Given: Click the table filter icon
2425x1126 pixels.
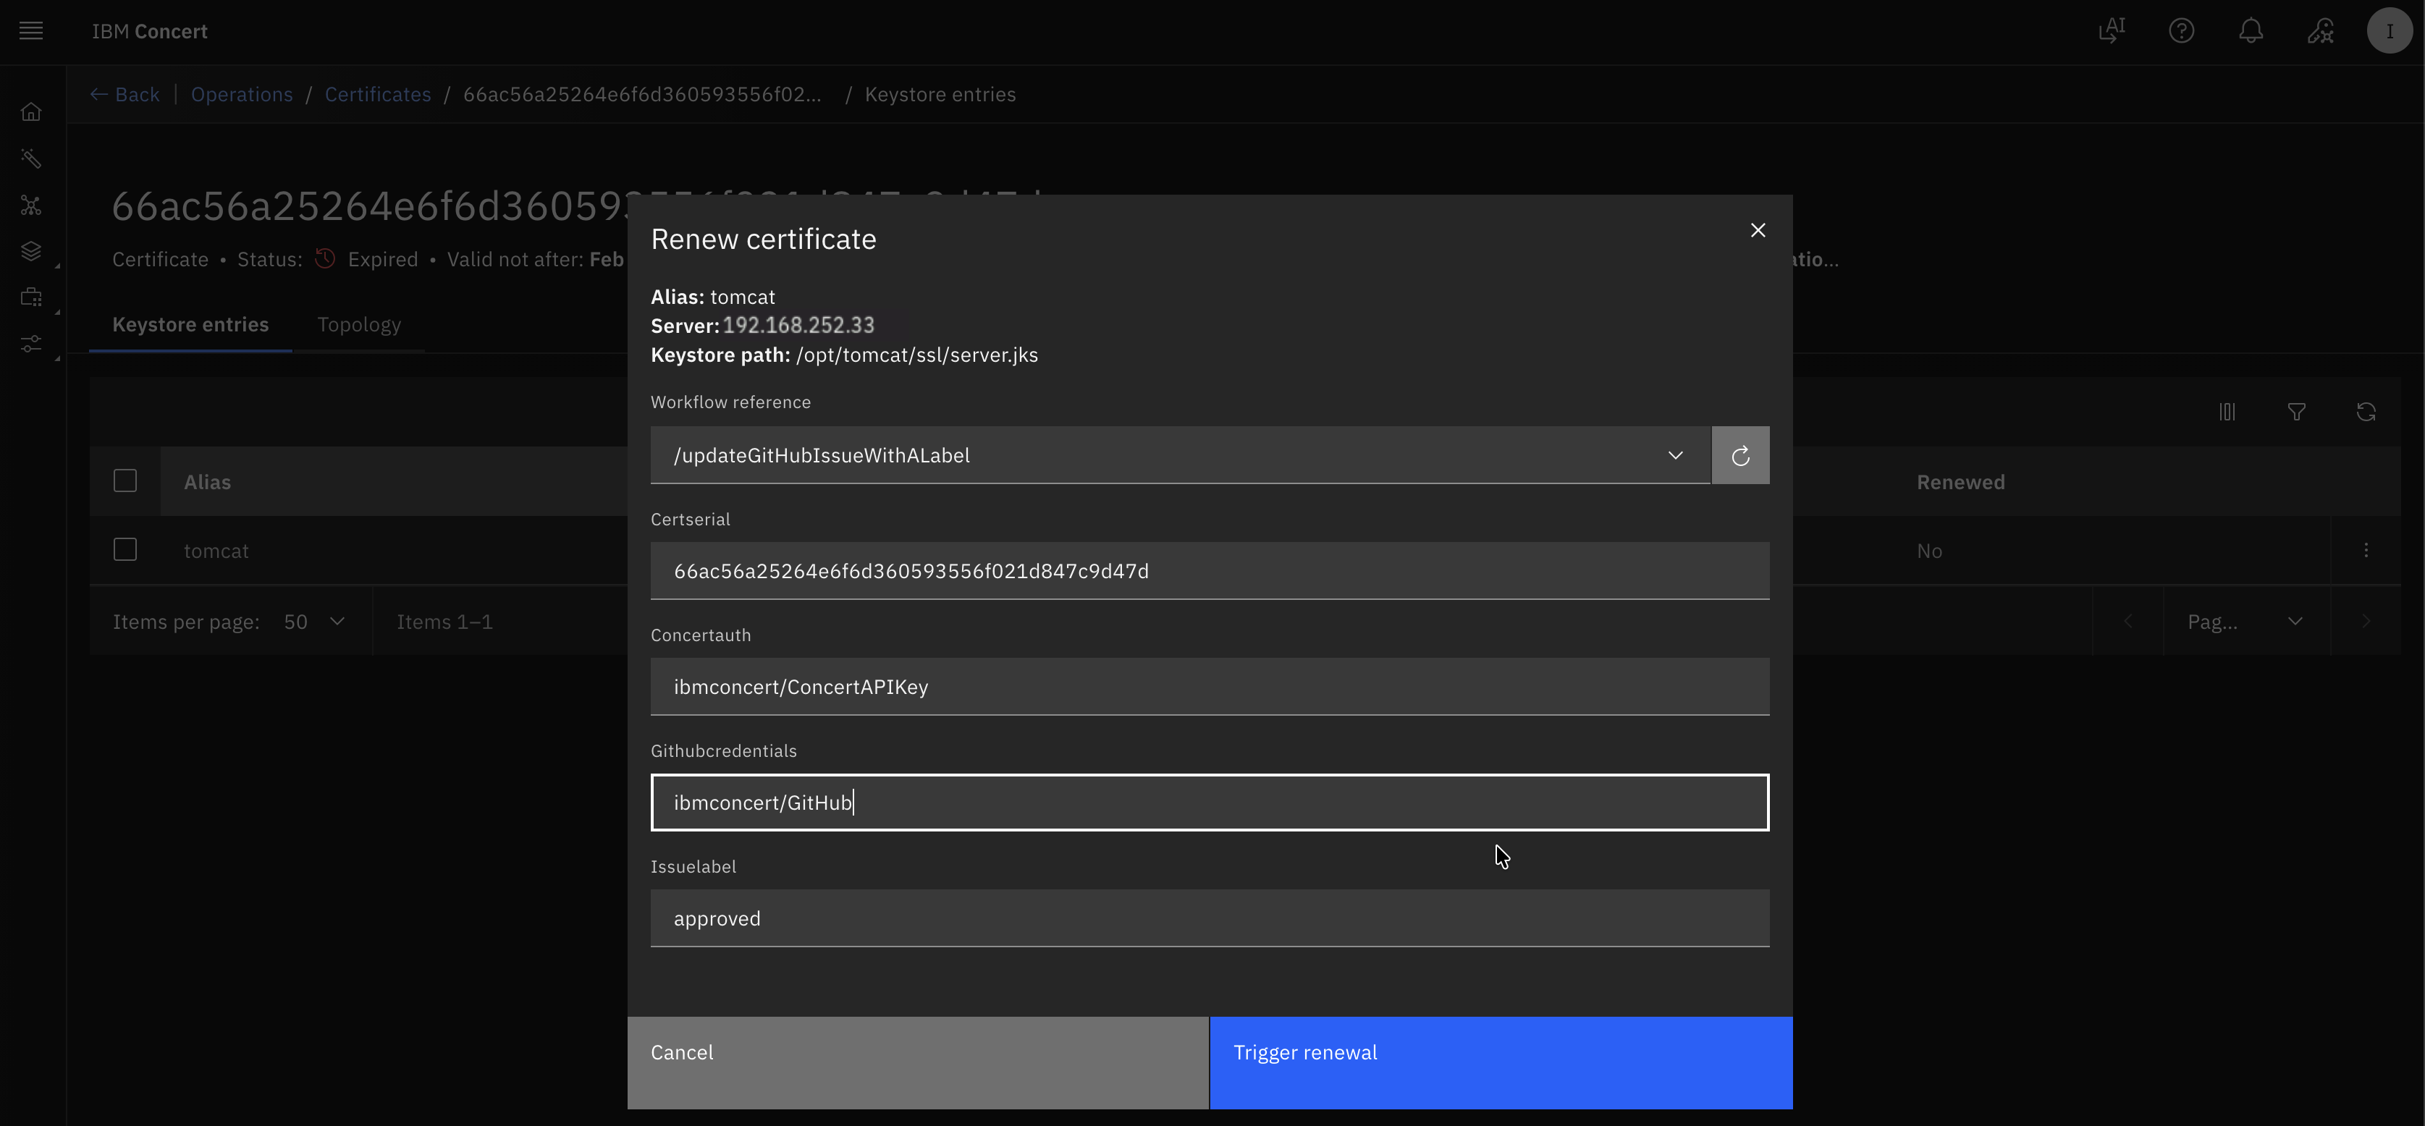Looking at the screenshot, I should coord(2296,412).
